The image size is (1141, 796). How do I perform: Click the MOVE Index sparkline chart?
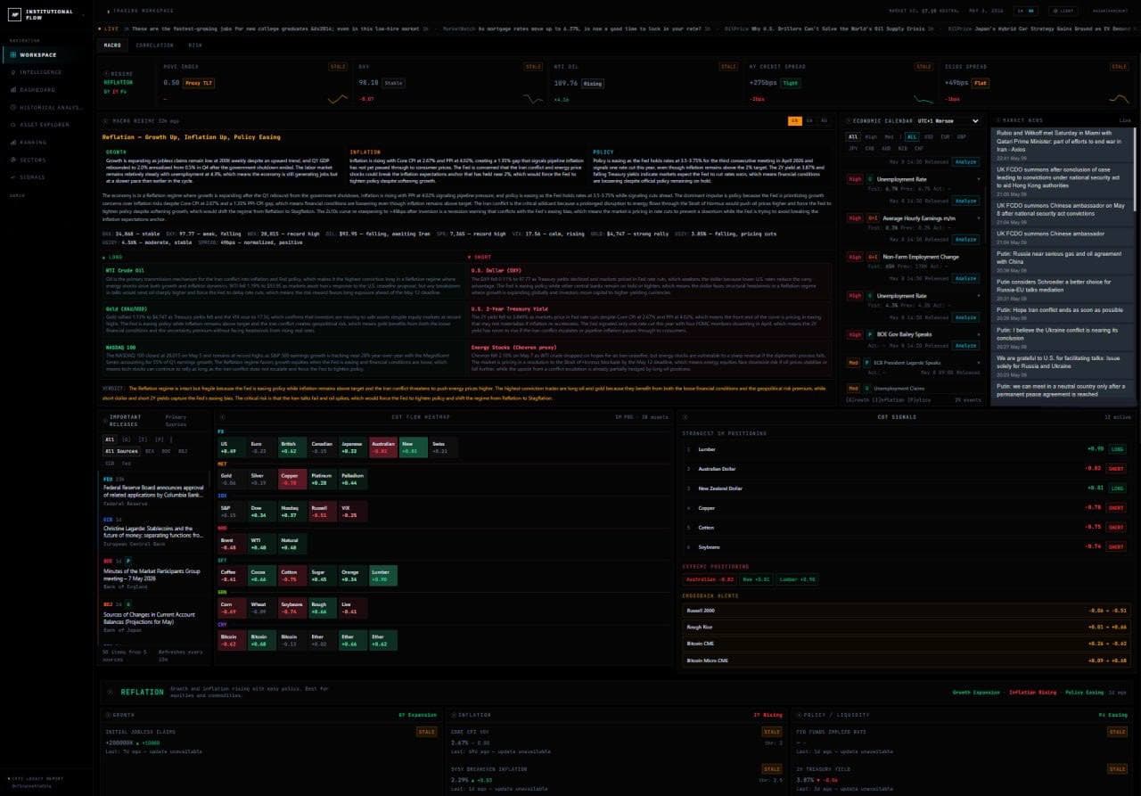point(338,98)
